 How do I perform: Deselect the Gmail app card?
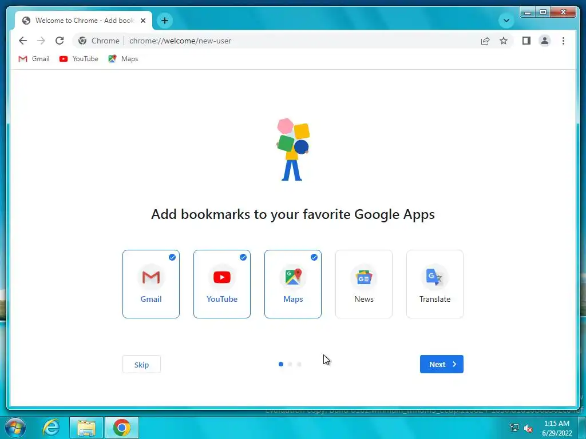(x=151, y=284)
